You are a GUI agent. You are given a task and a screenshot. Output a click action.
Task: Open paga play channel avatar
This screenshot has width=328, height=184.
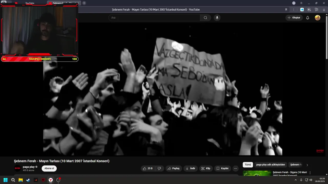pos(17,168)
